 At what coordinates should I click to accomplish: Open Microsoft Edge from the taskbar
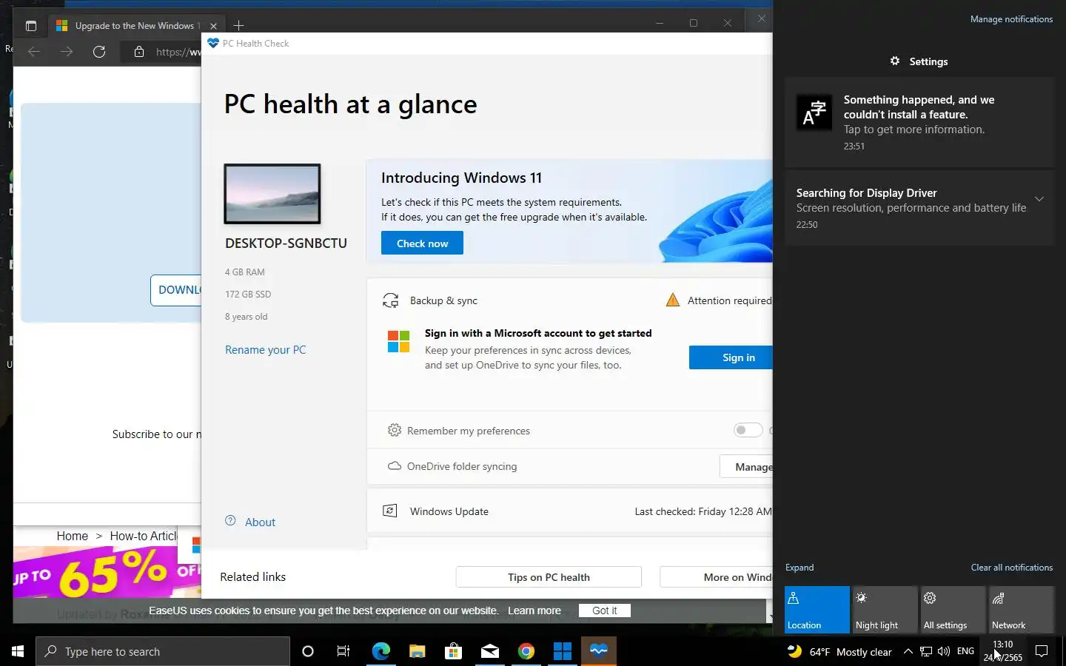pyautogui.click(x=381, y=651)
